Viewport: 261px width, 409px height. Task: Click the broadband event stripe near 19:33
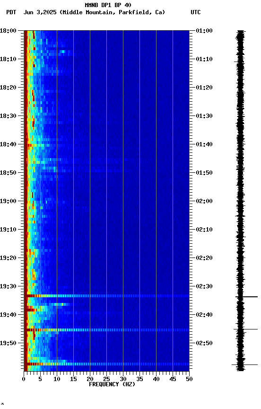[106, 296]
